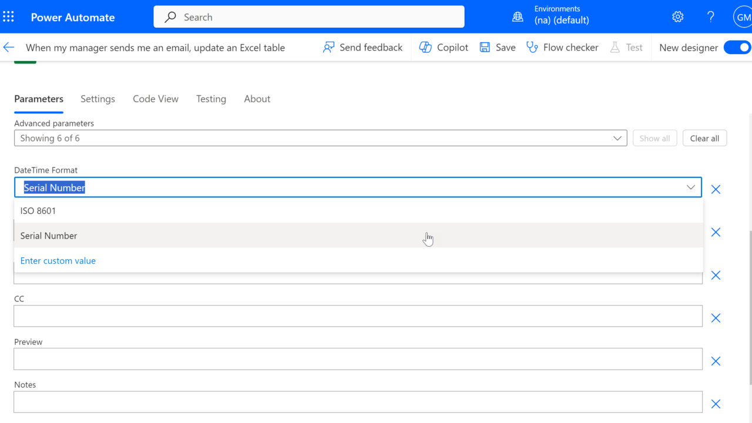Turn off the New designer toggle
Viewport: 752px width, 423px height.
[737, 48]
